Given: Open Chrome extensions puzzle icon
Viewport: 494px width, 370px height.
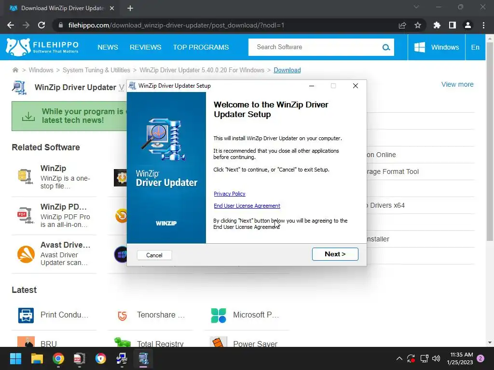Looking at the screenshot, I should [x=437, y=25].
